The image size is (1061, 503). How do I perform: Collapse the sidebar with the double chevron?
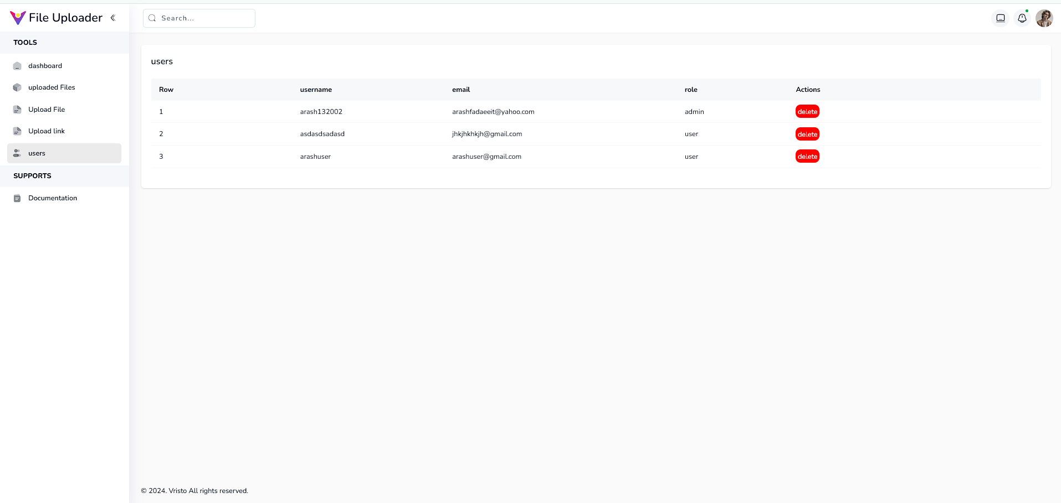point(113,18)
